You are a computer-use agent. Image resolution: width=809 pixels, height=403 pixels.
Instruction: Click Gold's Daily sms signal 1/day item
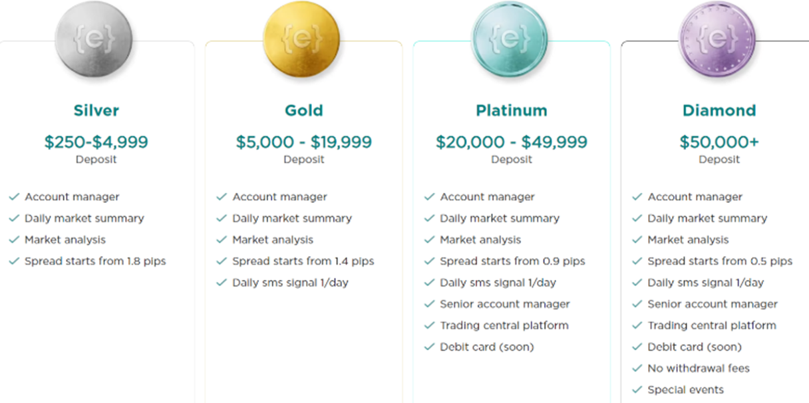(290, 283)
